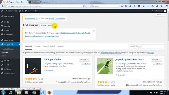
Task: Click the WordPress 4.7.2 link
Action: point(31,18)
